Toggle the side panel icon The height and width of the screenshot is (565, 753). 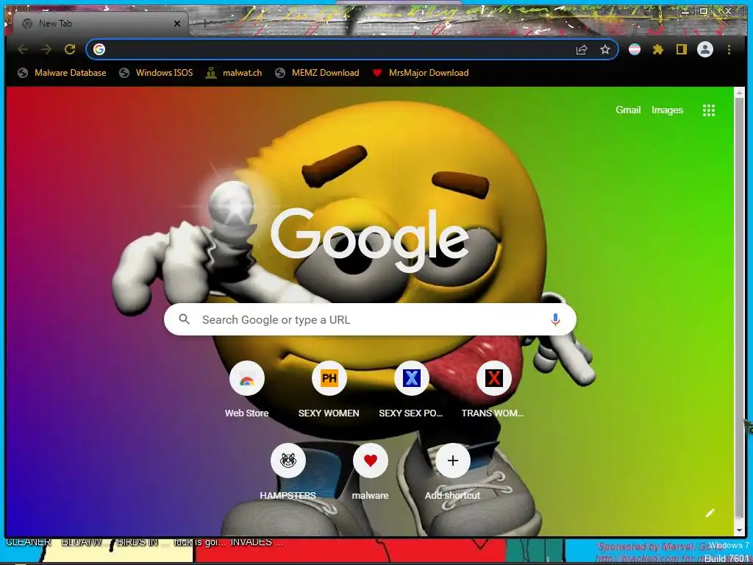pyautogui.click(x=682, y=49)
